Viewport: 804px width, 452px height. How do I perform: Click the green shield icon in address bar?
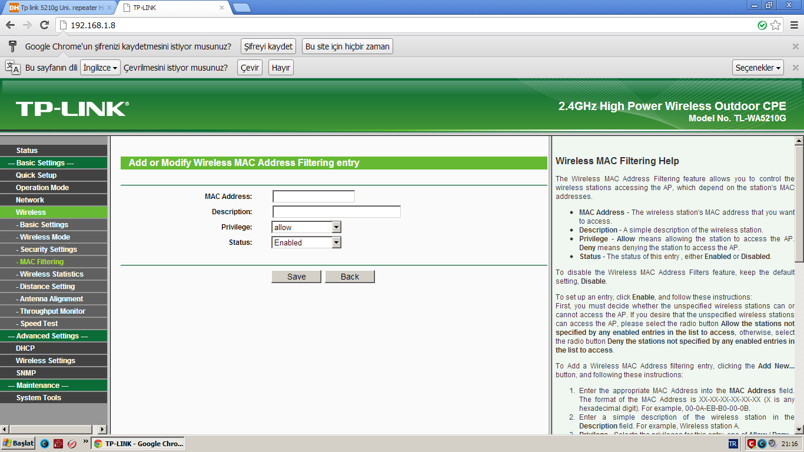(x=762, y=25)
